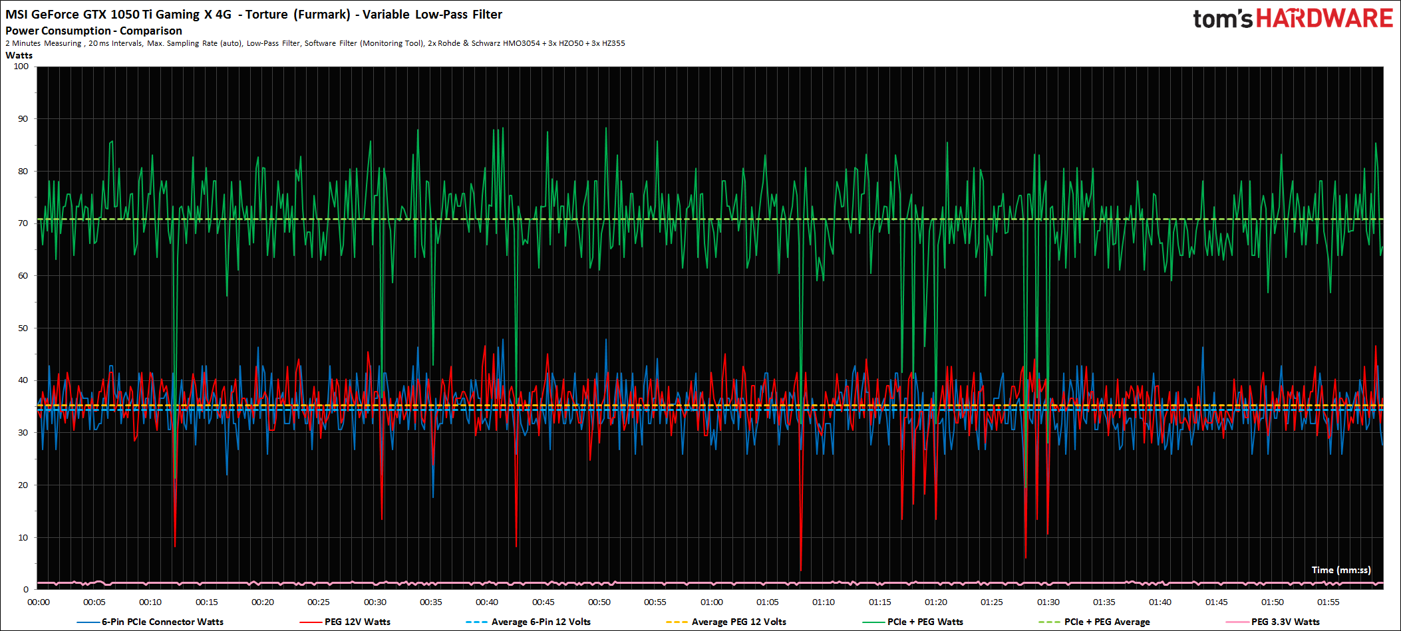Click the 01:00 time axis marker
The height and width of the screenshot is (631, 1401).
tap(711, 602)
